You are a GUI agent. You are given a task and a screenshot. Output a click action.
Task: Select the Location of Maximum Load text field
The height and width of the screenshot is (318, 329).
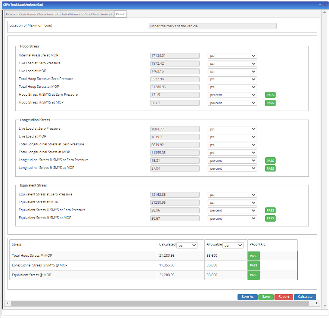point(212,26)
